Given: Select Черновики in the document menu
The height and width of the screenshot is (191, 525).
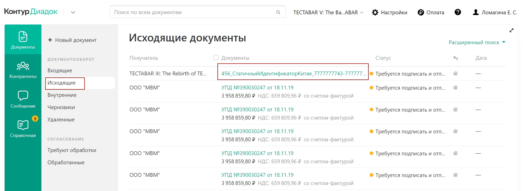Looking at the screenshot, I should 61,107.
